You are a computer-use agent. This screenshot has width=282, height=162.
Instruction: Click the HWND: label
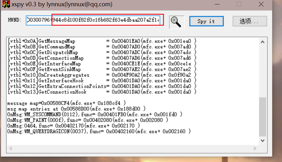tap(14, 20)
